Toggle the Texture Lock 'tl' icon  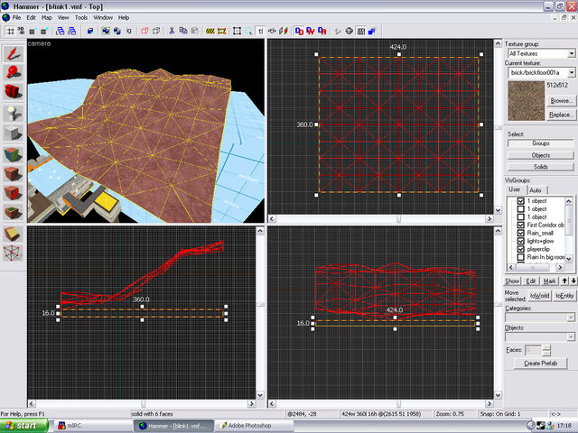(x=261, y=32)
